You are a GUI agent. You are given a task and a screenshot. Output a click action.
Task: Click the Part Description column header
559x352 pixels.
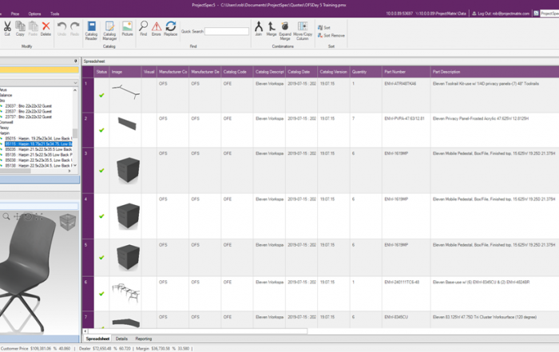[494, 72]
